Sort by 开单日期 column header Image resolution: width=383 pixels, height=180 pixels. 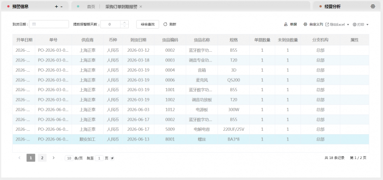pyautogui.click(x=24, y=40)
